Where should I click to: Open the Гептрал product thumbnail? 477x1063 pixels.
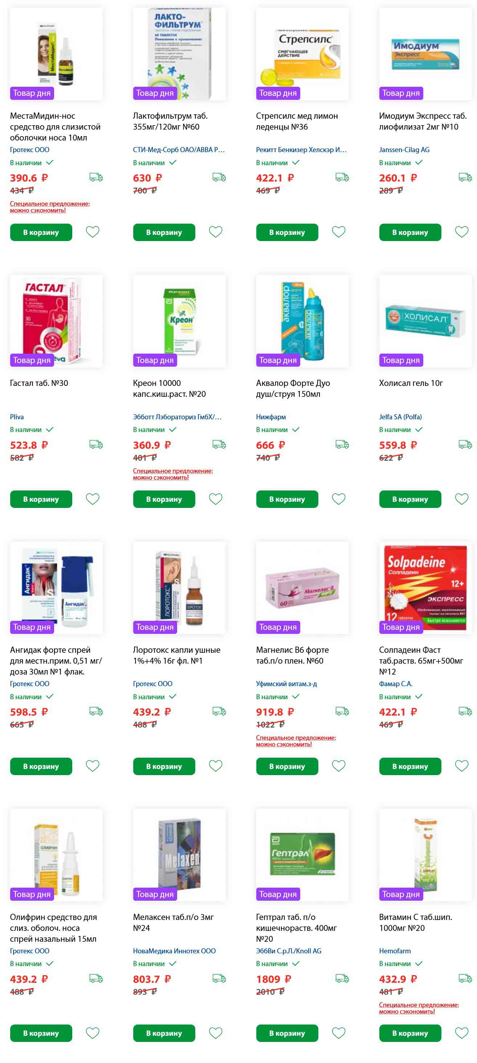point(302,855)
